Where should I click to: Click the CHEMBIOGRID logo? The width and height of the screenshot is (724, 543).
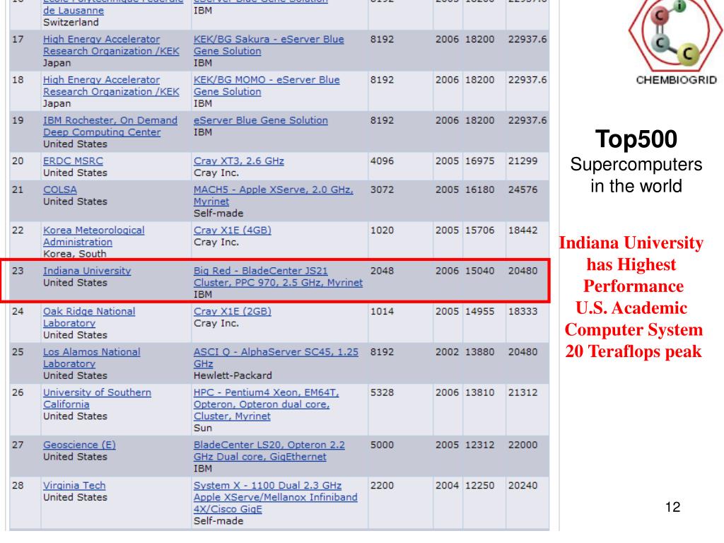pyautogui.click(x=676, y=42)
